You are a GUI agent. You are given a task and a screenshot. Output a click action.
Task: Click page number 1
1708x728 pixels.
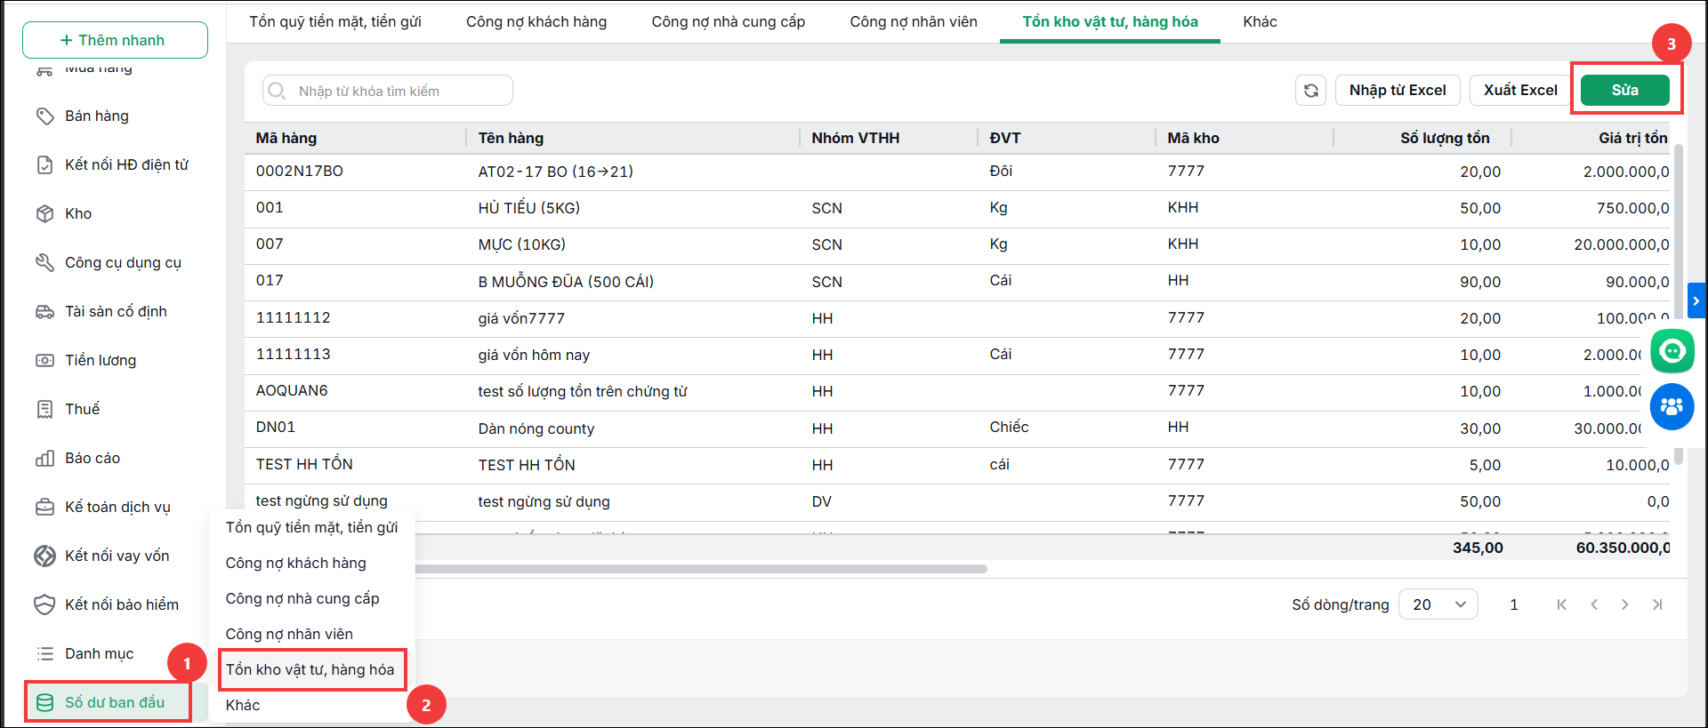pyautogui.click(x=1514, y=604)
